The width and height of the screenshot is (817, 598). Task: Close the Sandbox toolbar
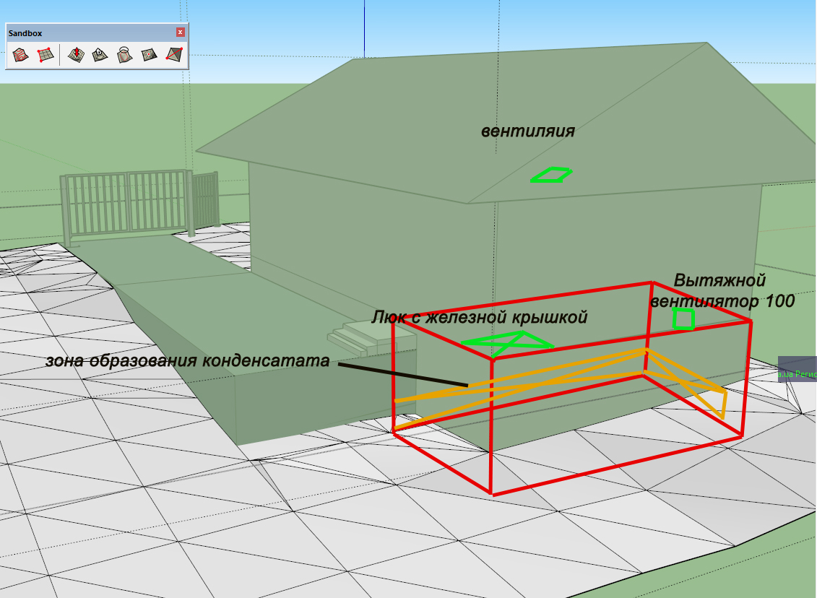coord(181,32)
